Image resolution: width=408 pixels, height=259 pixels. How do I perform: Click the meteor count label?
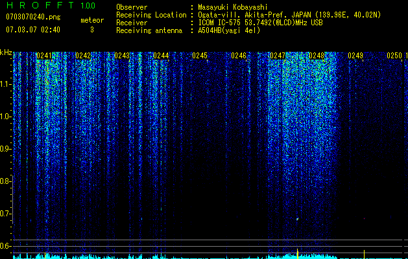[92, 20]
